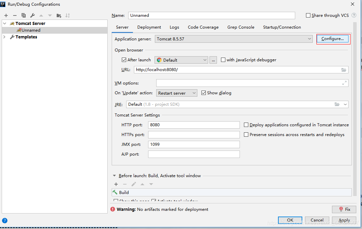Sort configurations alphabetically icon

tap(67, 15)
